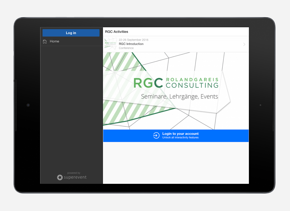The height and width of the screenshot is (211, 290).
Task: Tap Login to your account banner
Action: pyautogui.click(x=176, y=136)
